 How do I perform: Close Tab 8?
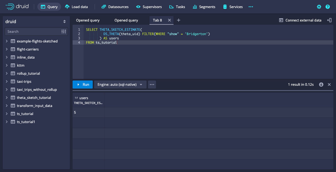(x=169, y=20)
